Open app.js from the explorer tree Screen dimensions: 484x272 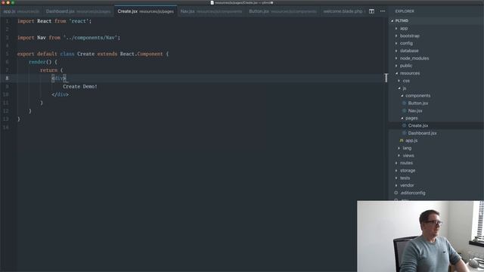(x=411, y=141)
